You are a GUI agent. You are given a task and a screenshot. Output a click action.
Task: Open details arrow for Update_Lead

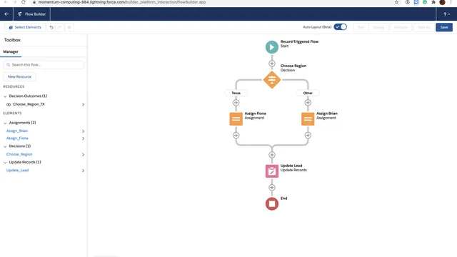pyautogui.click(x=83, y=171)
